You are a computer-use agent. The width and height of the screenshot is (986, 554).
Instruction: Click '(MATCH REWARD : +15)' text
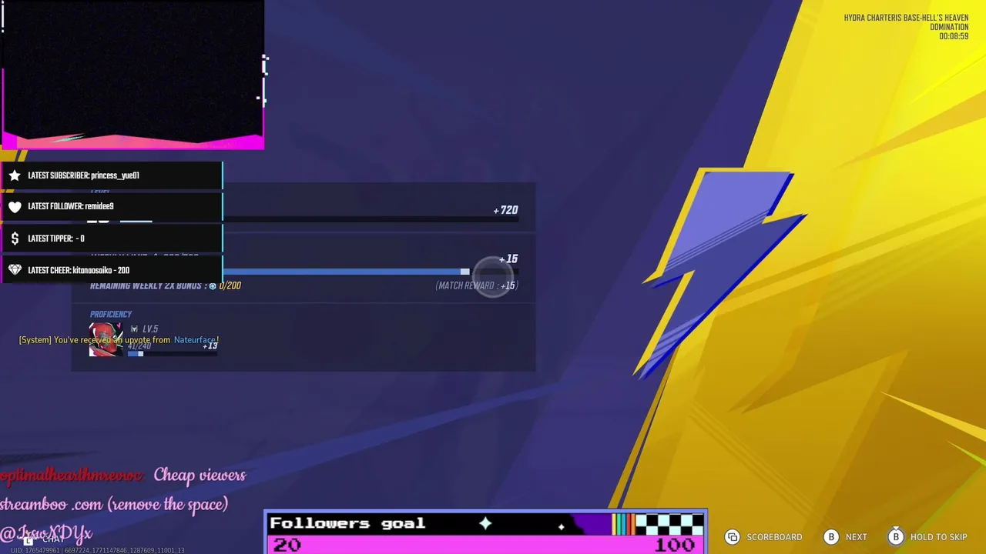pos(477,285)
